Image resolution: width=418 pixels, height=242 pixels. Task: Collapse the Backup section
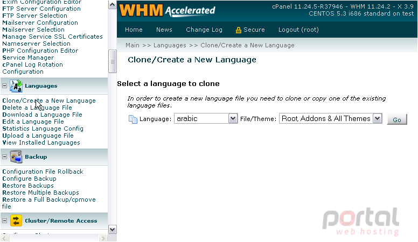[4, 157]
